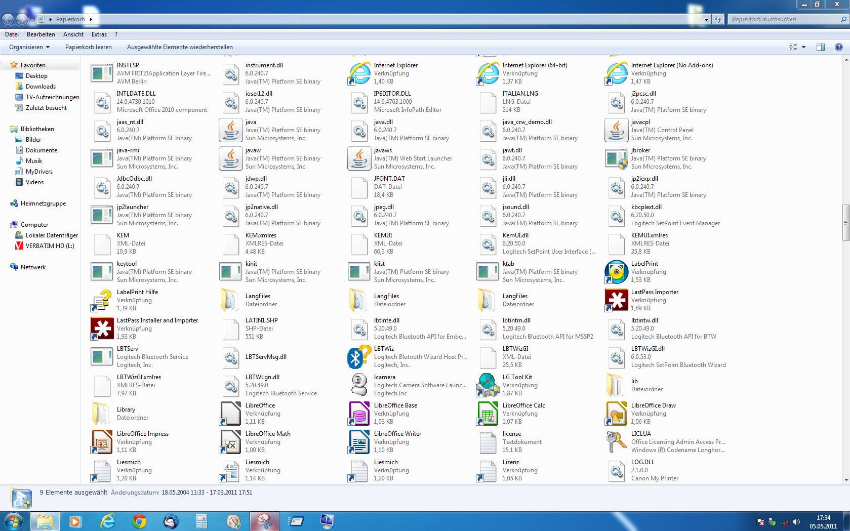Select the LastPass Importer shortcut icon
The image size is (850, 531).
(x=616, y=300)
